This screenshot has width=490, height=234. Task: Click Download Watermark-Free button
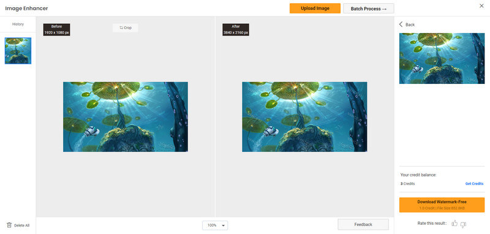coord(442,205)
